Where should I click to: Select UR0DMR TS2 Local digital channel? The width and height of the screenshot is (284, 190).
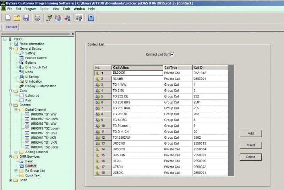click(44, 119)
